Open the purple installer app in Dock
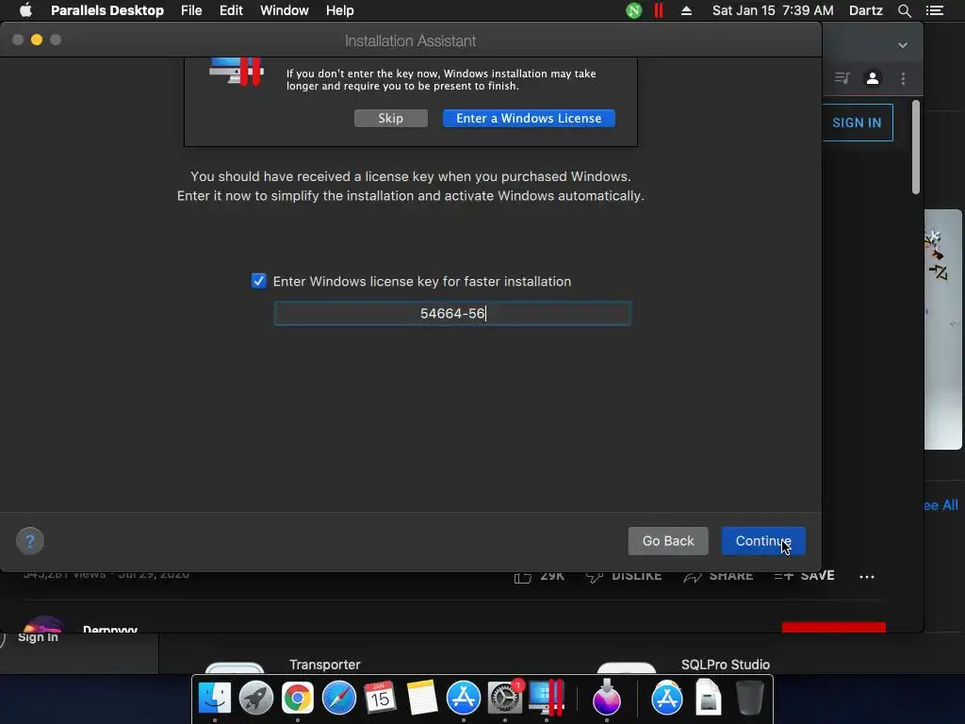 pos(606,699)
